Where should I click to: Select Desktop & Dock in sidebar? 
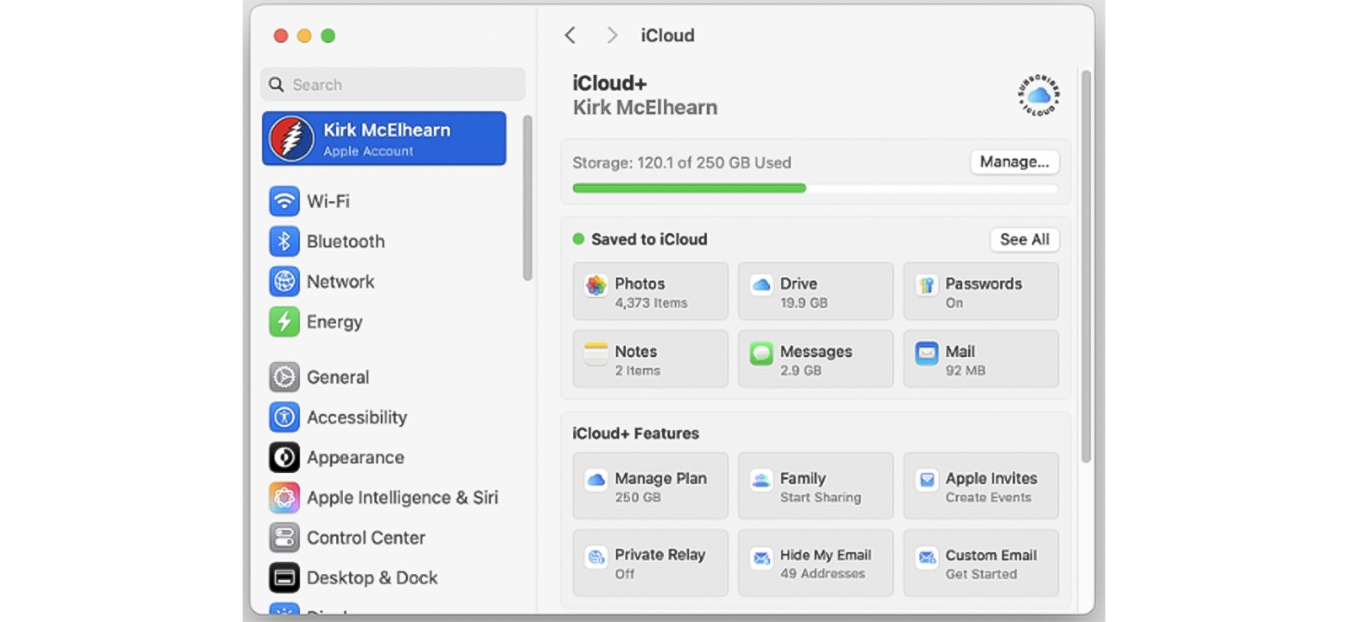click(x=372, y=578)
